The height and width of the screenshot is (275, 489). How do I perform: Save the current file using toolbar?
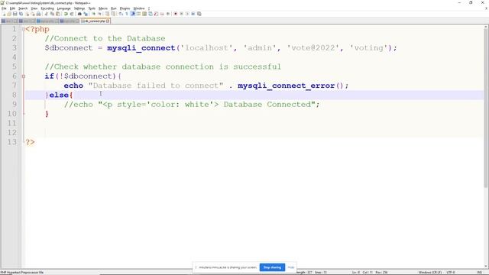tap(15, 14)
